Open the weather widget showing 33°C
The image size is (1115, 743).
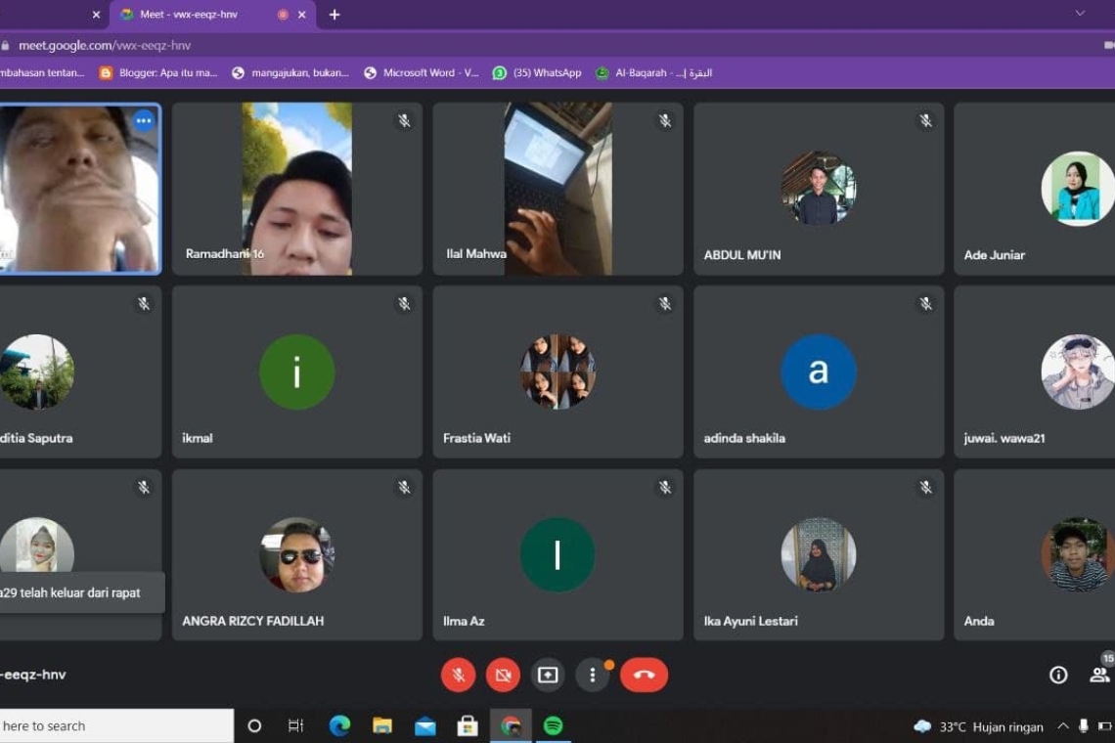tap(978, 726)
